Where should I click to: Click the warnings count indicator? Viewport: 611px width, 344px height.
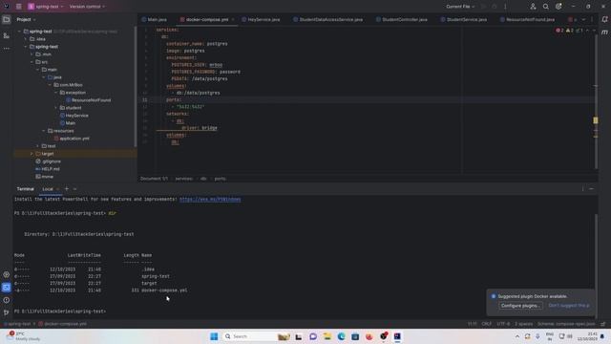coord(569,30)
